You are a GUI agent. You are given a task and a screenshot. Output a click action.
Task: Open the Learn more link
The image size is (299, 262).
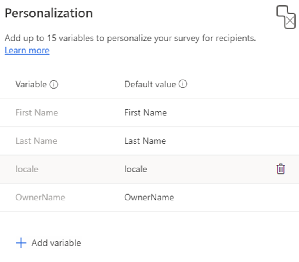[27, 51]
